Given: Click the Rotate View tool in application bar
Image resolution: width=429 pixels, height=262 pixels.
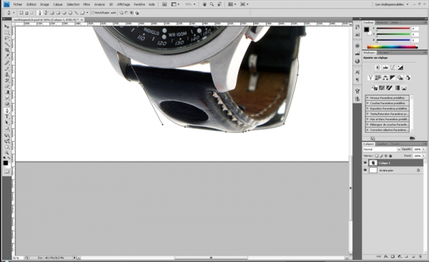Looking at the screenshot, I should coord(220,4).
